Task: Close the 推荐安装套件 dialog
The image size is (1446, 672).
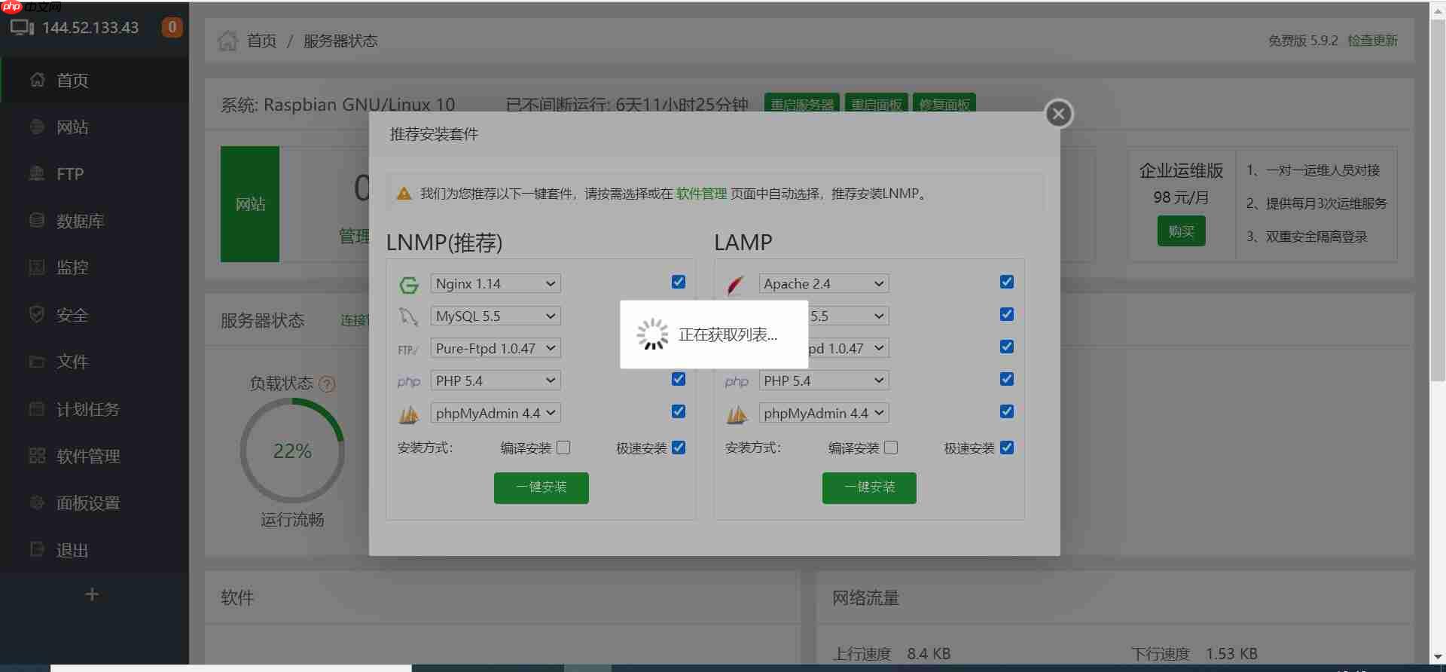Action: [1059, 114]
